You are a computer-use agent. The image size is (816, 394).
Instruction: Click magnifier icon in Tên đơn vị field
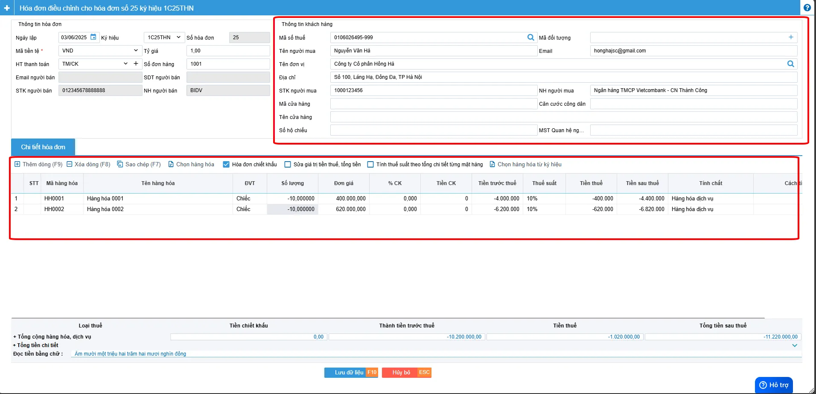tap(791, 64)
